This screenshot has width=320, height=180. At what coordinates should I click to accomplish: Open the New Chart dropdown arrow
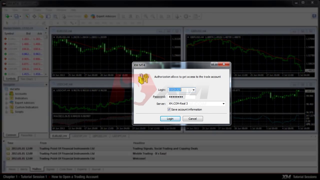11,16
